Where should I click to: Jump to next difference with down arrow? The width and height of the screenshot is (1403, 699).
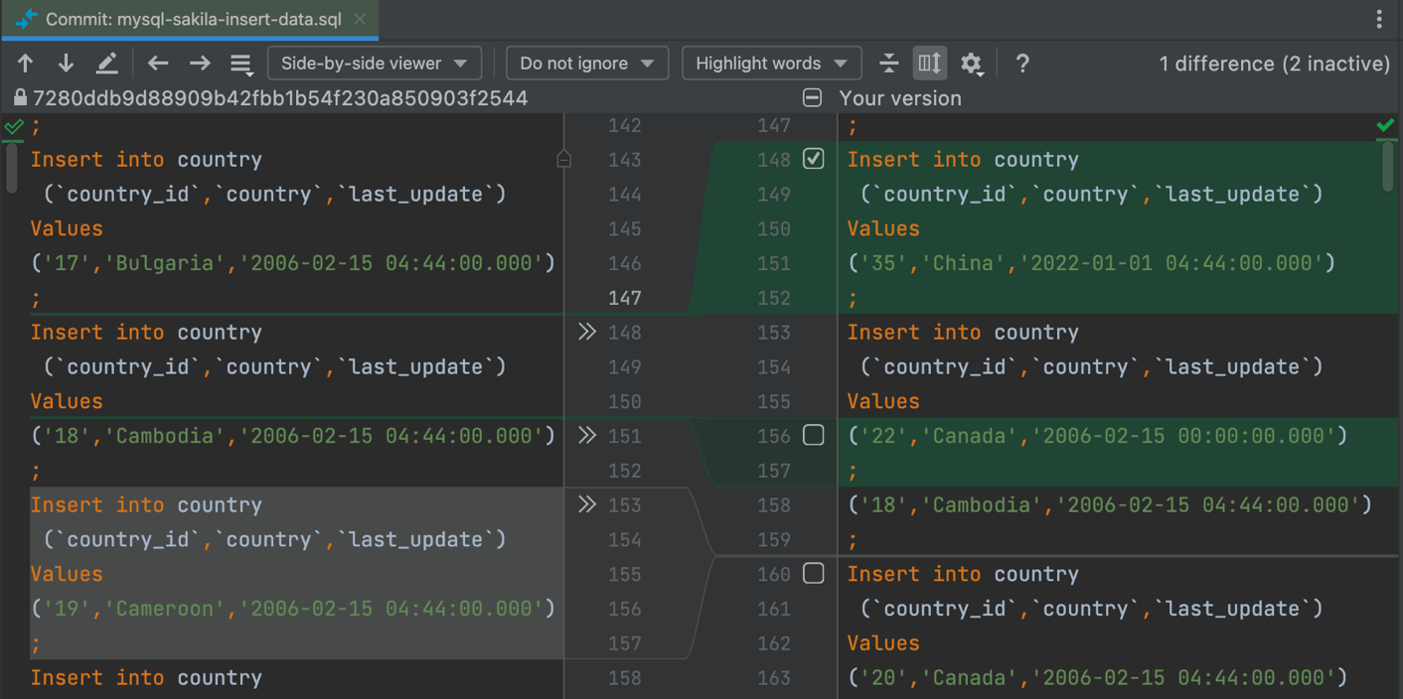click(x=66, y=64)
